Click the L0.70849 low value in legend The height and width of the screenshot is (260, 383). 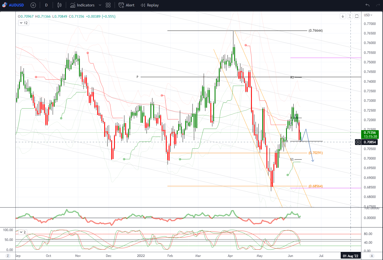pos(60,17)
